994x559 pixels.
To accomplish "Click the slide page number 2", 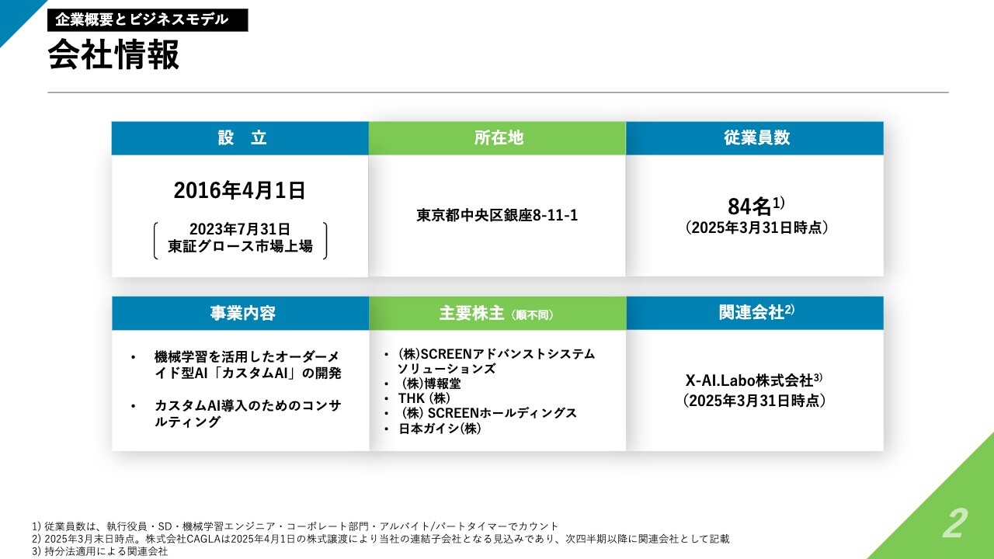I will click(x=954, y=524).
